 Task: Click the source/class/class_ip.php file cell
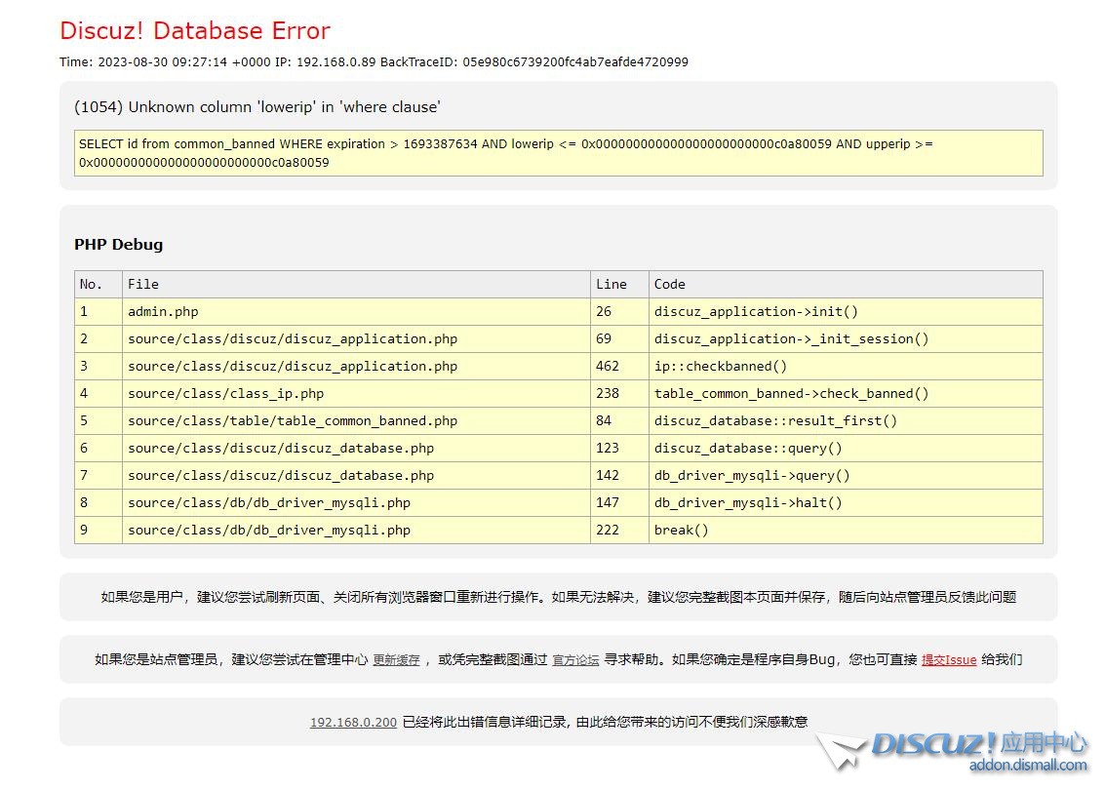pos(357,393)
